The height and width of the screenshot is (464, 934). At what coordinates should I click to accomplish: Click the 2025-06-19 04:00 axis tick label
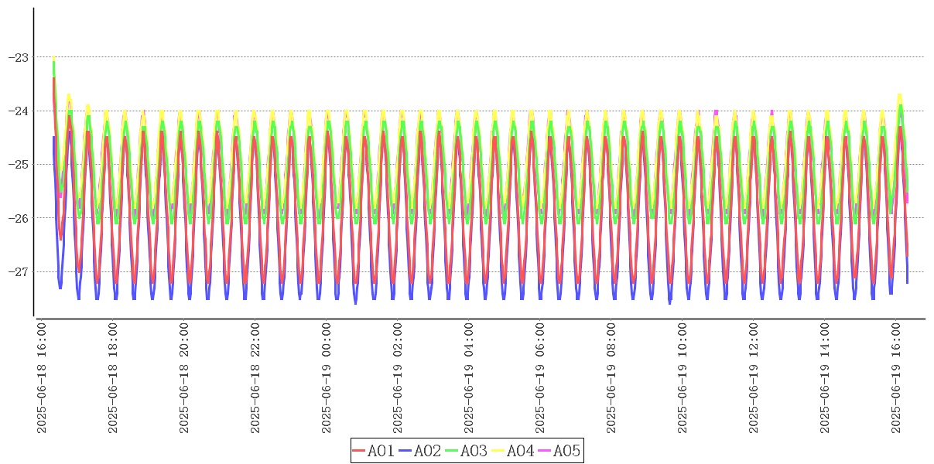point(469,378)
